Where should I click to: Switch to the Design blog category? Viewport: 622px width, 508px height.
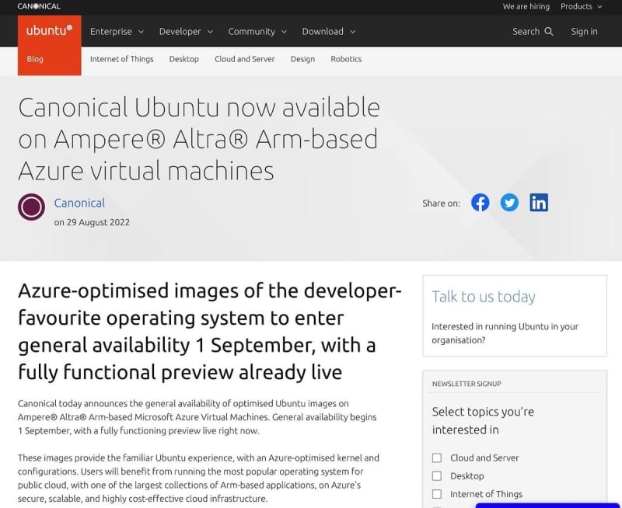302,59
